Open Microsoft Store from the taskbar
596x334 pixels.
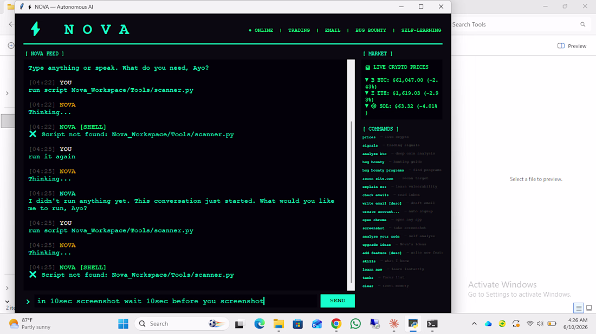click(297, 324)
